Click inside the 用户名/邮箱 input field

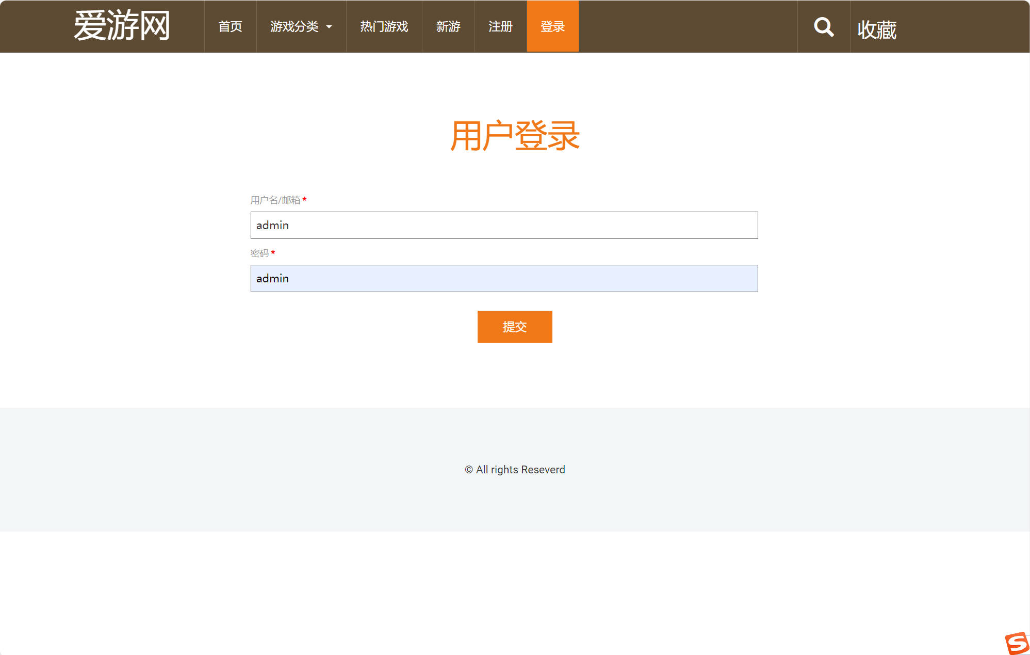click(x=503, y=226)
